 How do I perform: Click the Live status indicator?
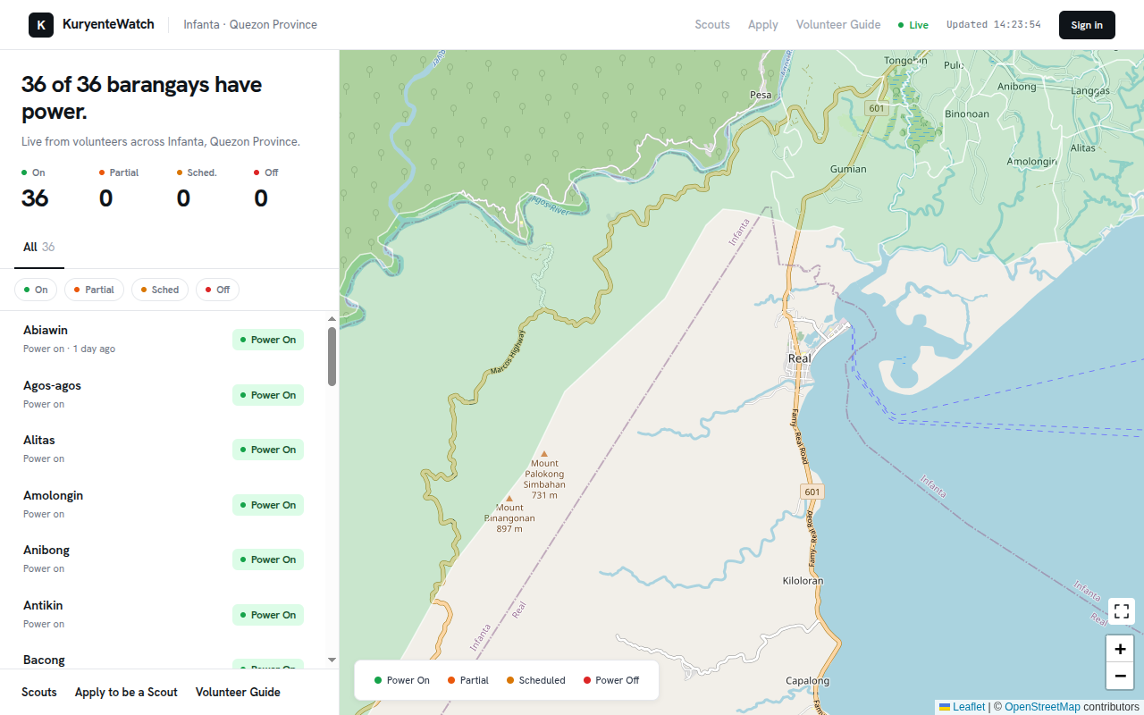coord(913,25)
